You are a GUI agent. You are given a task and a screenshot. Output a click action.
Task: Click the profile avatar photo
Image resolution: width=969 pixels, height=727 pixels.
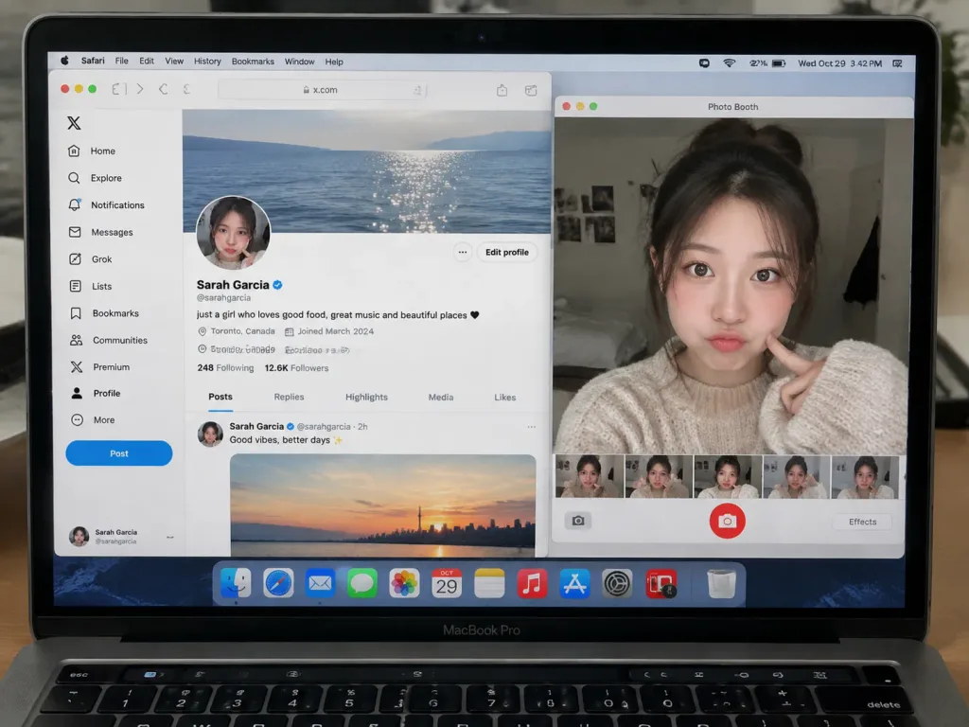(x=233, y=233)
